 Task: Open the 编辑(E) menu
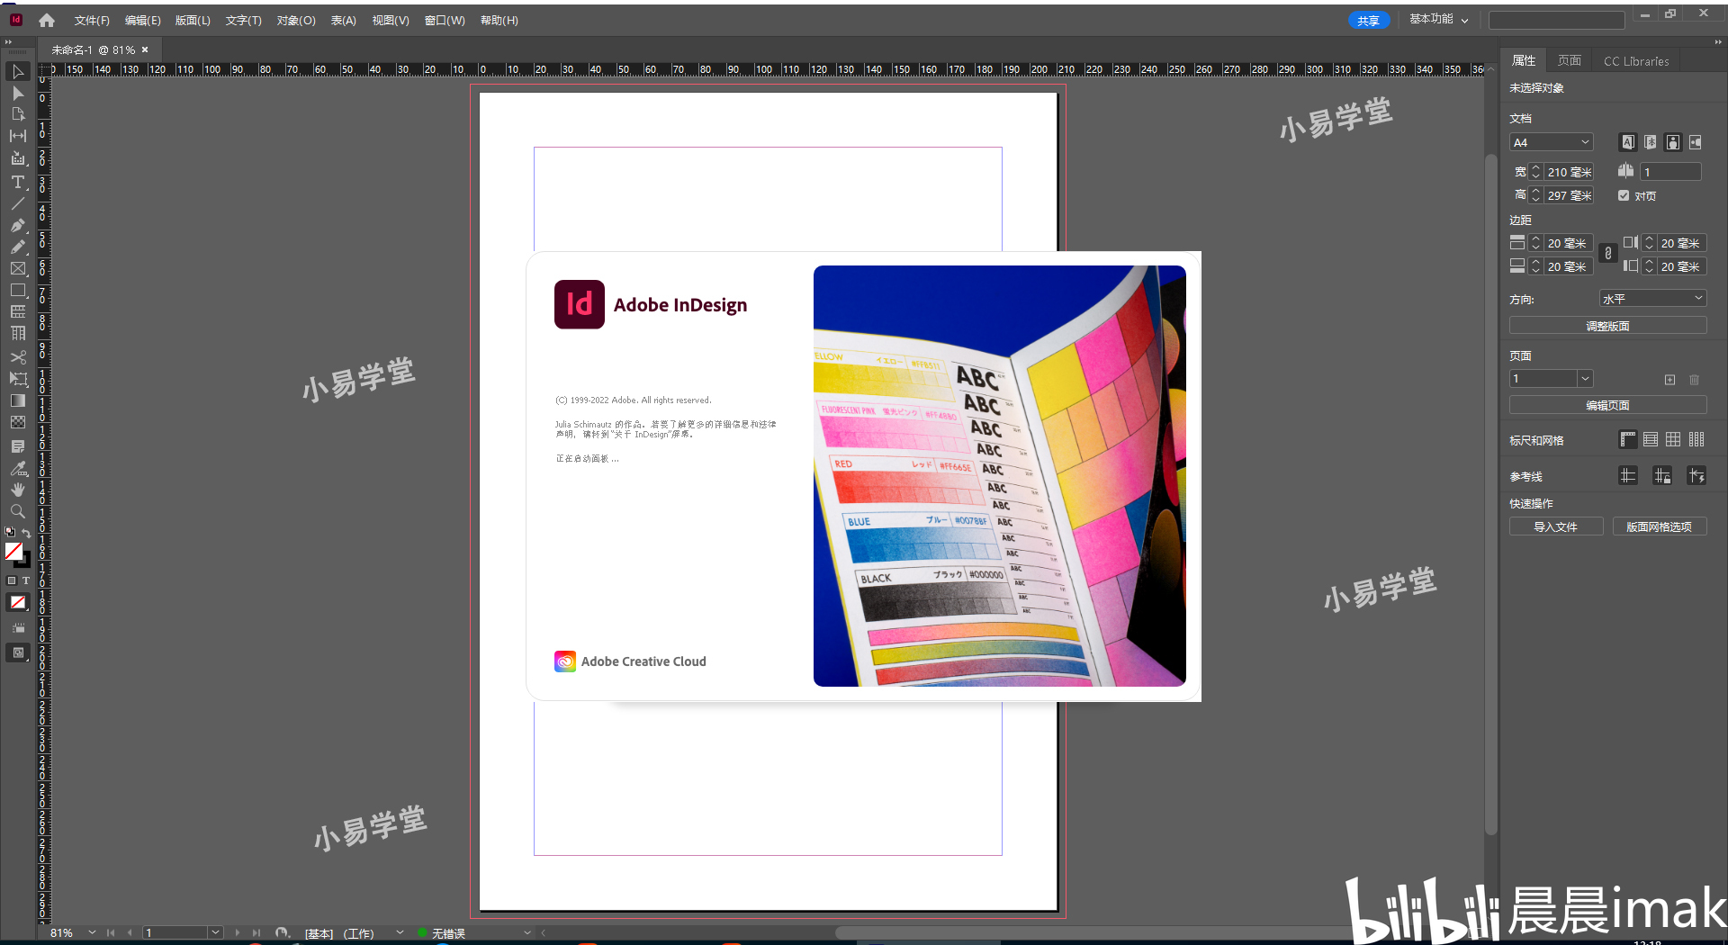(x=142, y=20)
